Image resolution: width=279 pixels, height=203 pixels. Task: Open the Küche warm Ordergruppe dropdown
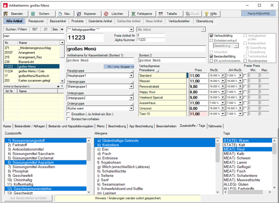131,108
